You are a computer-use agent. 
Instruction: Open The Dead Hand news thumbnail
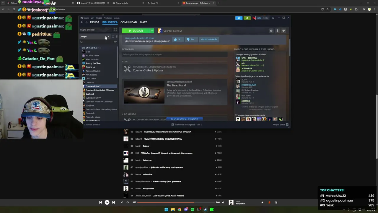click(144, 92)
